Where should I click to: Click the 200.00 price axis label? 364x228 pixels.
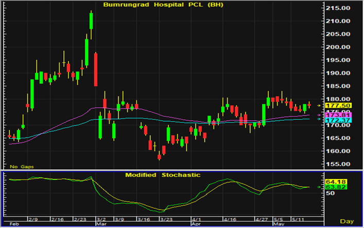point(338,47)
